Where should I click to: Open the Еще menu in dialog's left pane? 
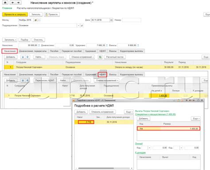click(x=129, y=112)
